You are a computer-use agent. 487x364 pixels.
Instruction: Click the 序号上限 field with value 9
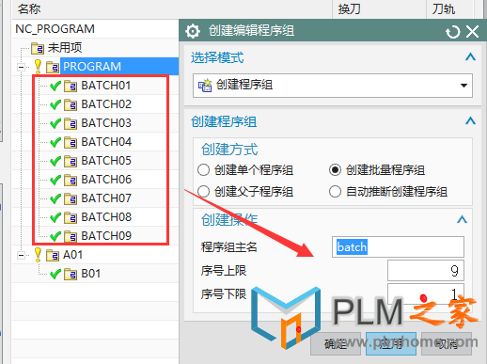point(426,270)
